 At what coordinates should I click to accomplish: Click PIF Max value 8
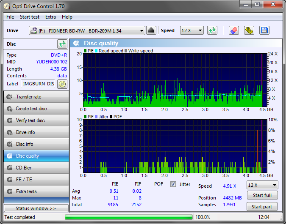[140, 198]
